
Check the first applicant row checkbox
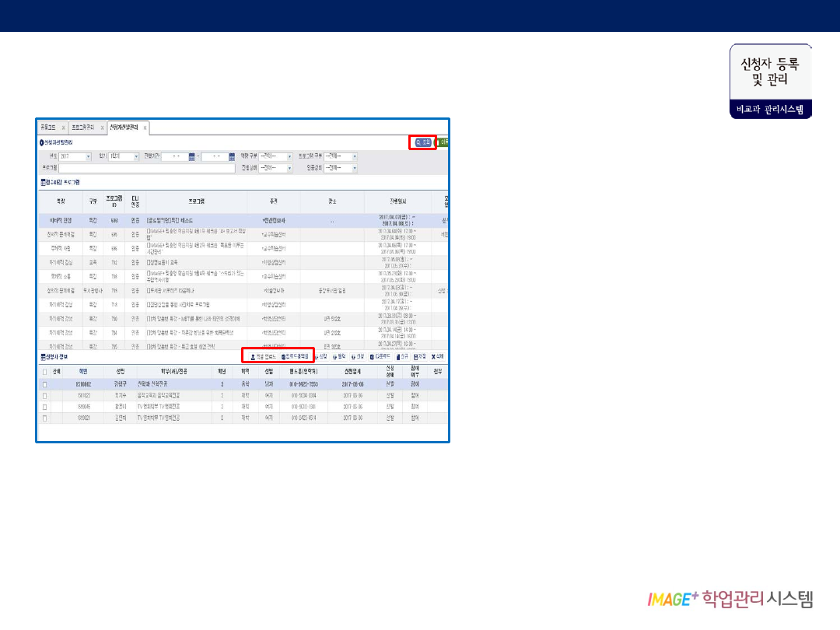44,384
